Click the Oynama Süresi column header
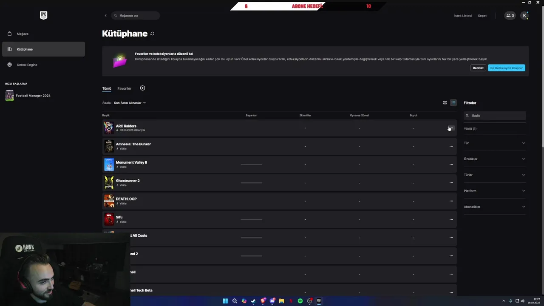Image resolution: width=544 pixels, height=306 pixels. tap(359, 116)
